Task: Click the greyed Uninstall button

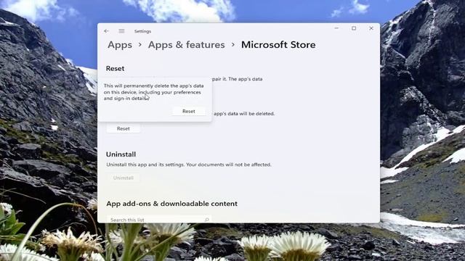Action: (x=123, y=178)
